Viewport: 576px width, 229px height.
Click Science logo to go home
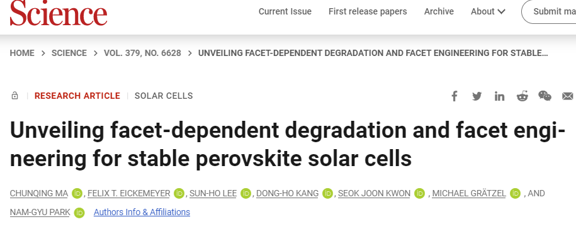[x=59, y=13]
